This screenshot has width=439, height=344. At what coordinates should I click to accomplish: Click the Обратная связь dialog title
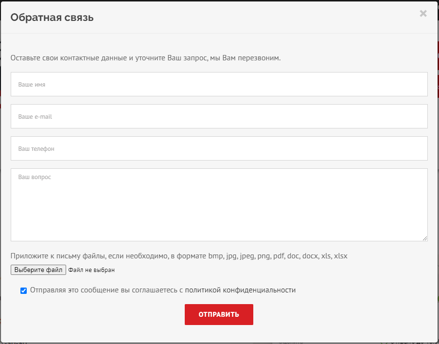(52, 18)
